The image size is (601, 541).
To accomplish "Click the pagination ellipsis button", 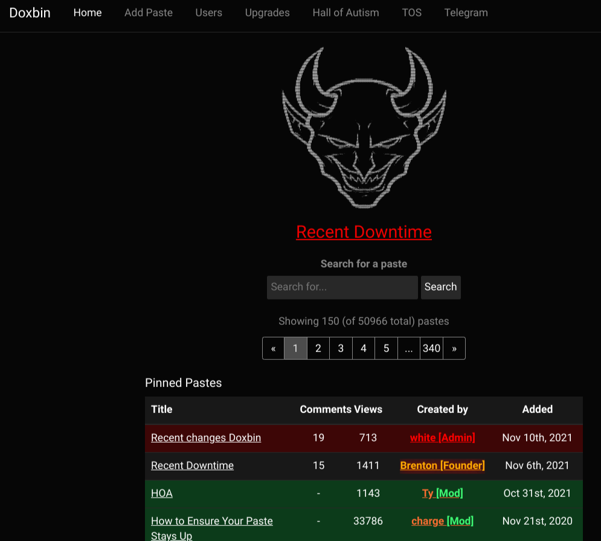I will tap(409, 348).
